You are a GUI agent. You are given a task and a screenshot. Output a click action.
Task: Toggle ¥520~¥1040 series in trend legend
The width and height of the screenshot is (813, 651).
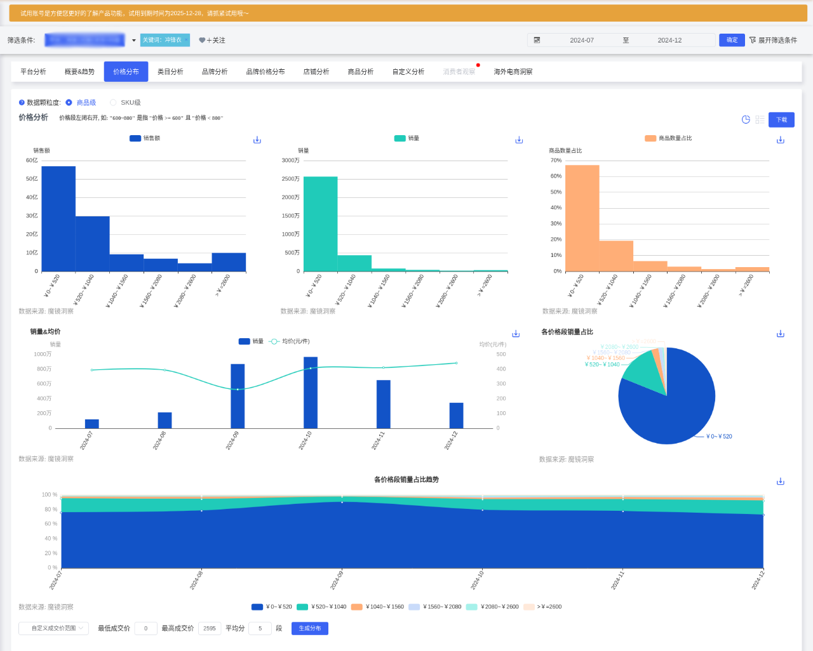[x=321, y=607]
